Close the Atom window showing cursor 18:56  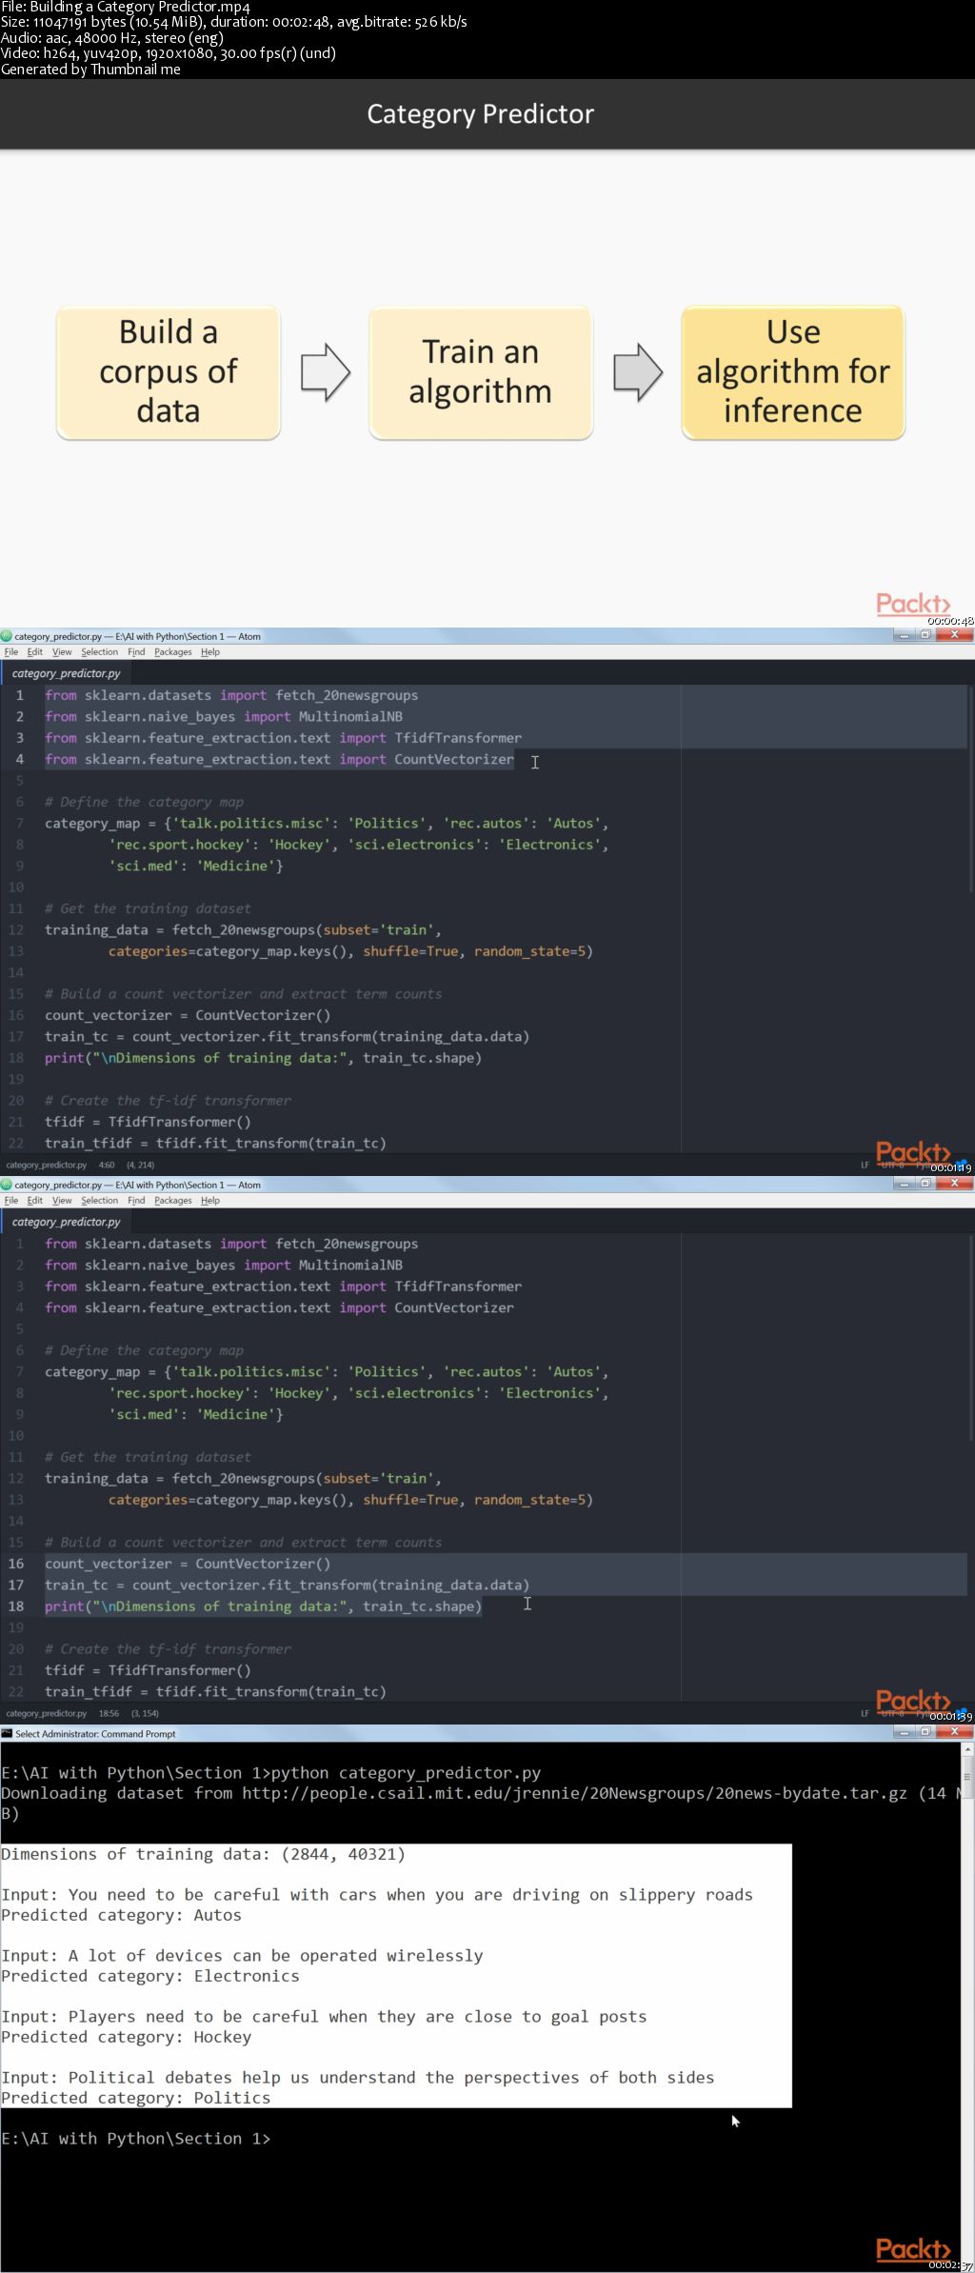954,1184
